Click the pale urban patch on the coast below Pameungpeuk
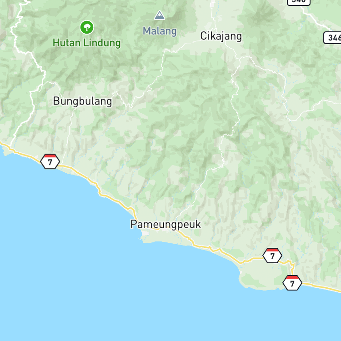Viewport: 341px width, 341px height. pyautogui.click(x=145, y=234)
